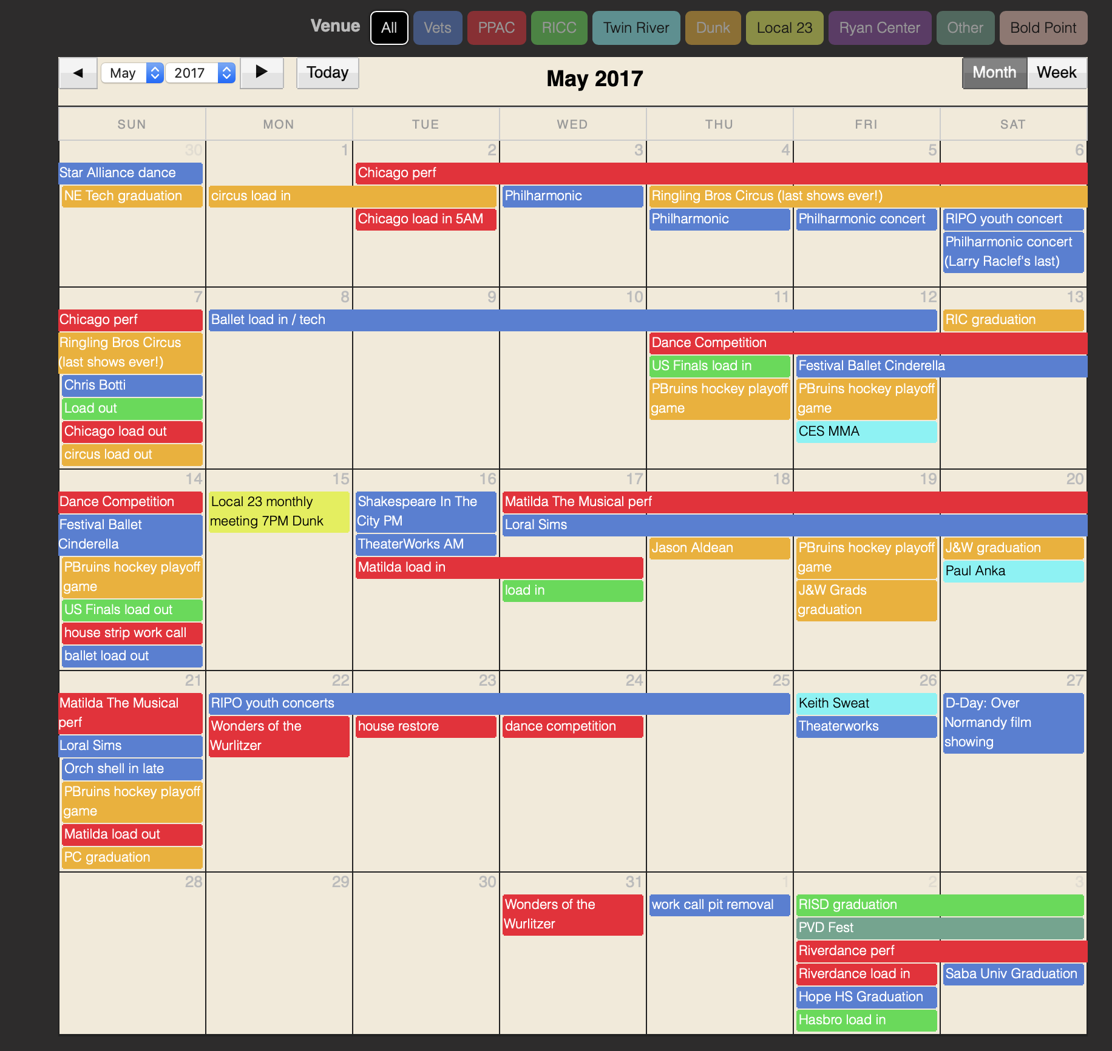Toggle the Vets venue filter
This screenshot has height=1051, width=1112.
(437, 28)
